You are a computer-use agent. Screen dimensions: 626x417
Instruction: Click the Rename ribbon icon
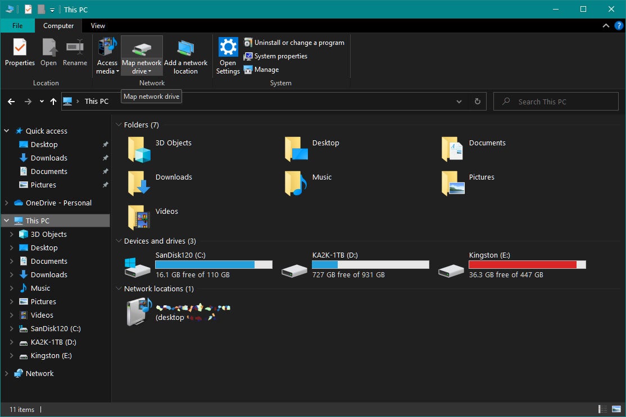[x=75, y=52]
